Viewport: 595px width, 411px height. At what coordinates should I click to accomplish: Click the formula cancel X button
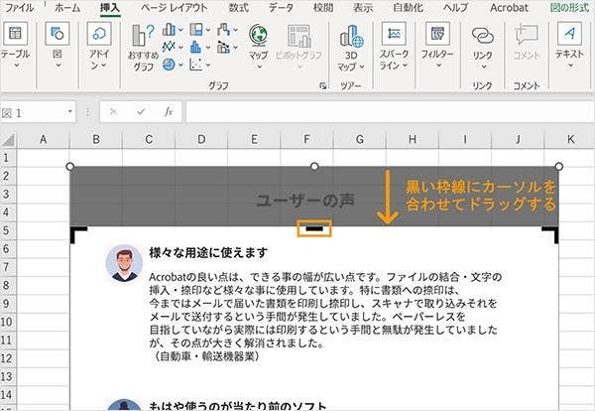tap(113, 111)
